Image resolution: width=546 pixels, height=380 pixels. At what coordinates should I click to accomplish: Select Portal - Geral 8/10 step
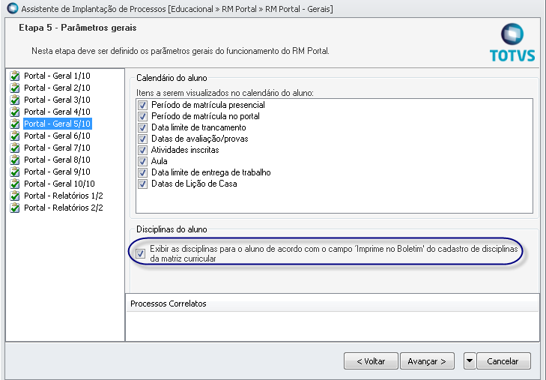point(57,160)
